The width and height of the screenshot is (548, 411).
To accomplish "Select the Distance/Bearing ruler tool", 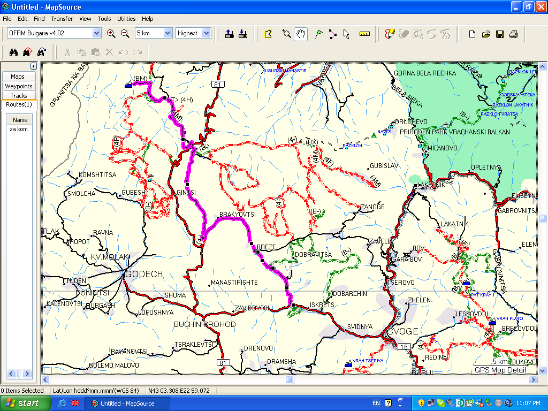I will (x=364, y=34).
